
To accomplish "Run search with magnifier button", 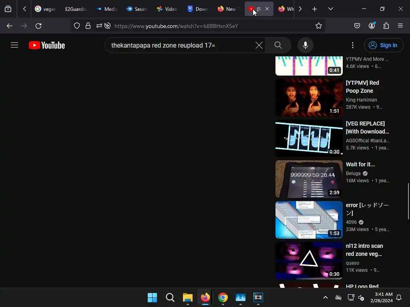I will pos(278,46).
